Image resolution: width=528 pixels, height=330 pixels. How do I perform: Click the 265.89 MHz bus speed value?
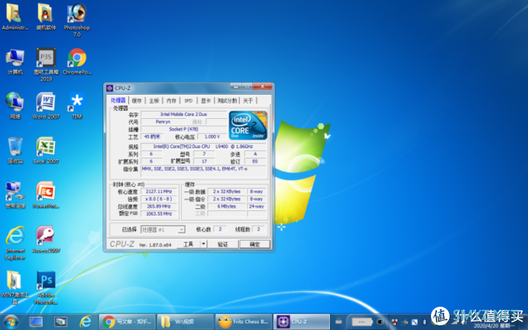[x=158, y=206]
